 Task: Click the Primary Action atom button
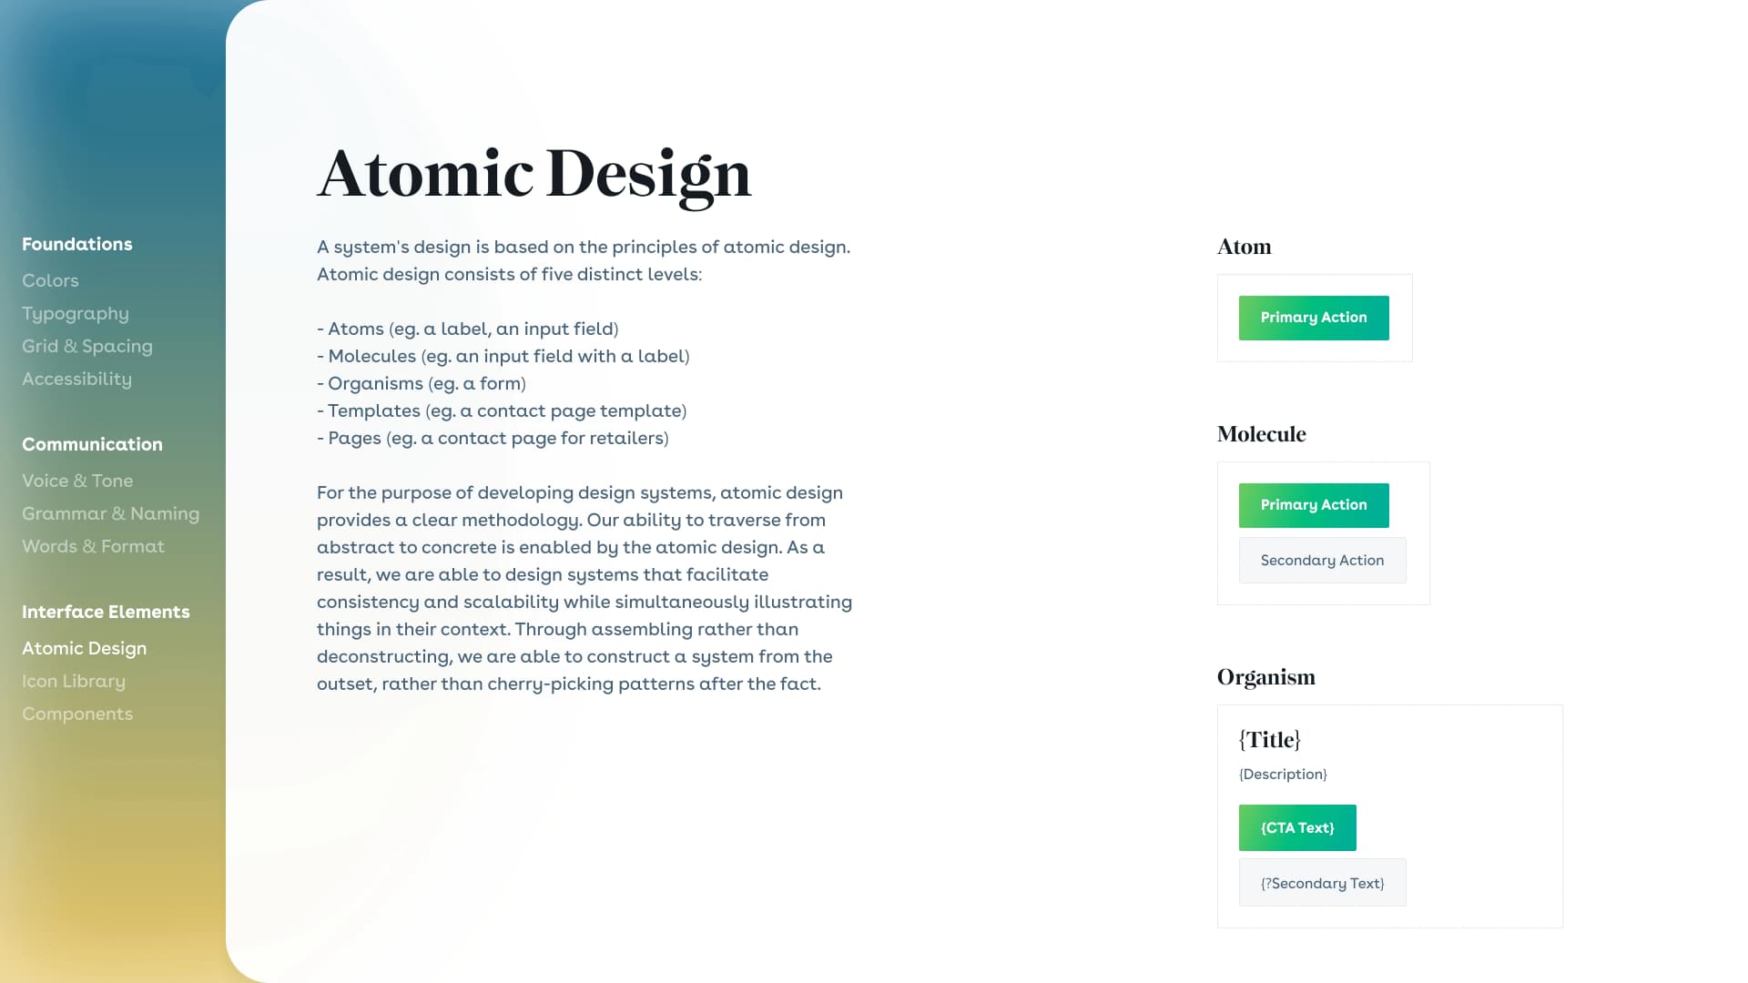pyautogui.click(x=1314, y=317)
